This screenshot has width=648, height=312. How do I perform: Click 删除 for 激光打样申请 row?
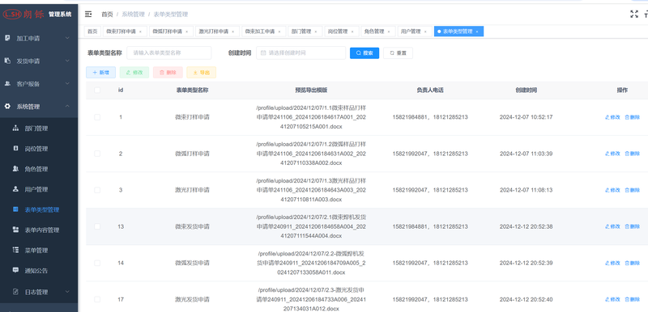[633, 190]
